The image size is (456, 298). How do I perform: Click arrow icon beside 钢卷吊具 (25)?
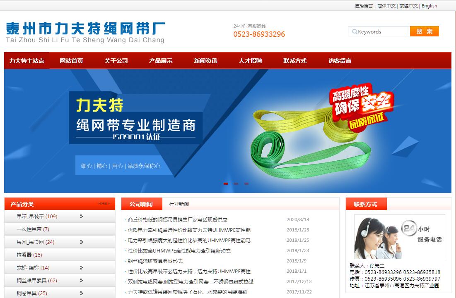(82, 293)
